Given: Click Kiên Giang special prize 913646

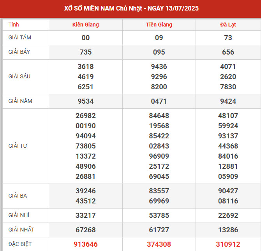Looking at the screenshot, I should 86,244.
